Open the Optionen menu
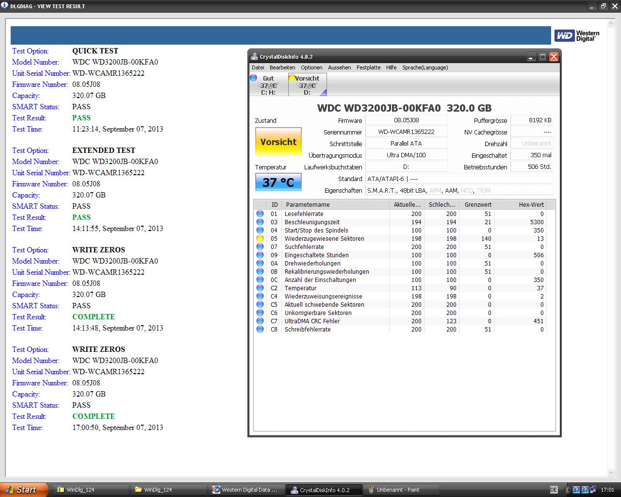 (x=311, y=67)
